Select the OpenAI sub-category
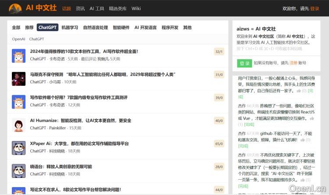Image resolution: width=329 pixels, height=195 pixels. 18,39
